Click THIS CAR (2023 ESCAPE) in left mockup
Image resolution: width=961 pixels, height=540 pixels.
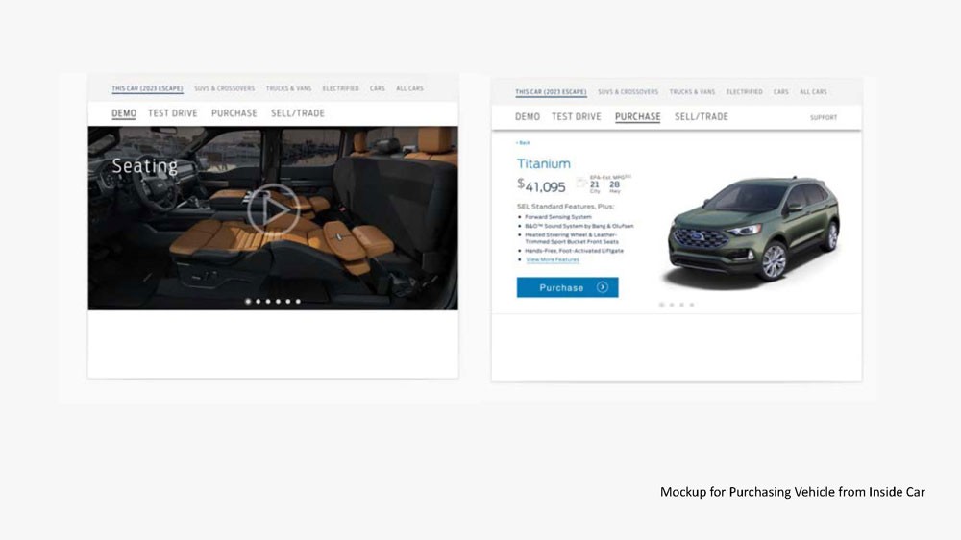147,88
